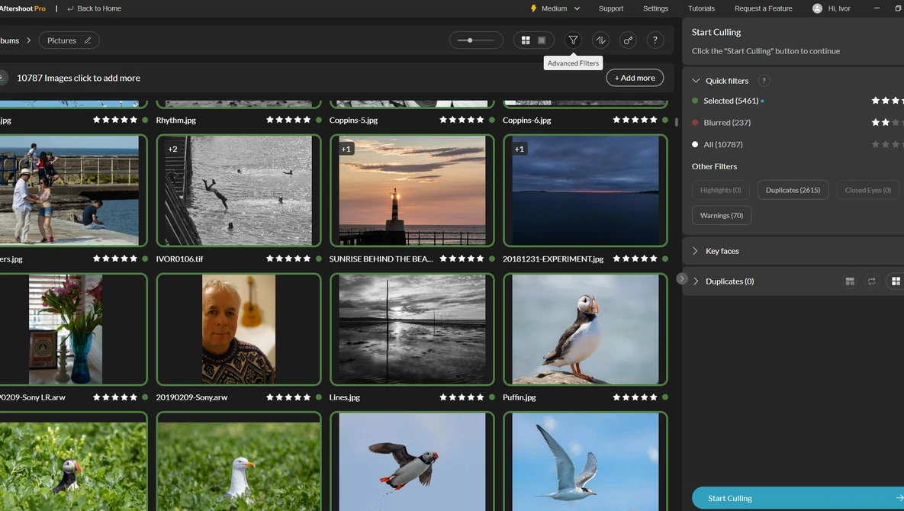Switch to single image view

tap(542, 40)
